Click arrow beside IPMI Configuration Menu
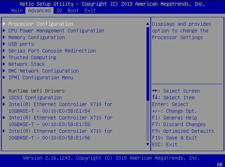This screenshot has height=167, width=225. pos(4,77)
